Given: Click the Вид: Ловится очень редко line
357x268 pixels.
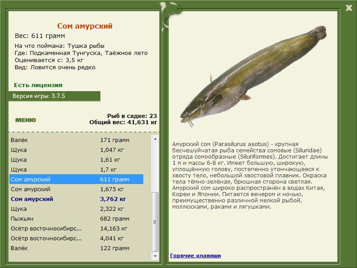Looking at the screenshot, I should (55, 67).
